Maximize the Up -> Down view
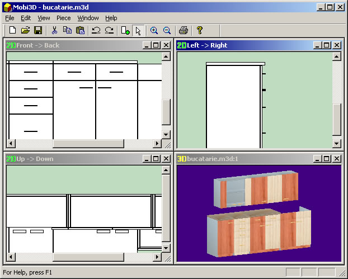The image size is (348, 279). click(156, 159)
